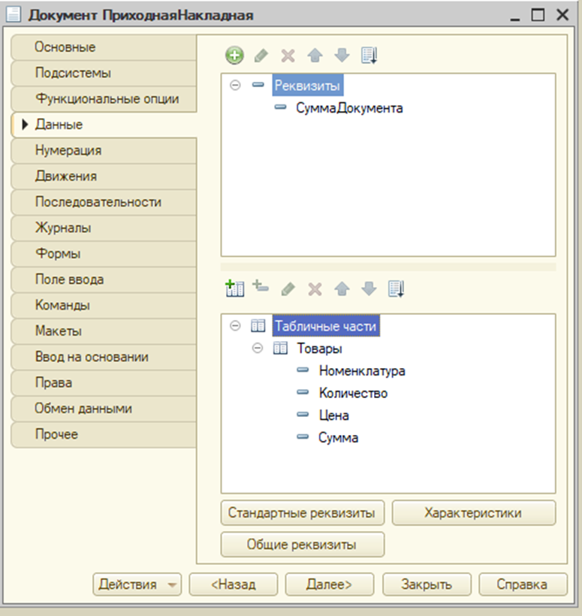Screen dimensions: 582x616
Task: Select Табличные части root node
Action: (x=326, y=326)
